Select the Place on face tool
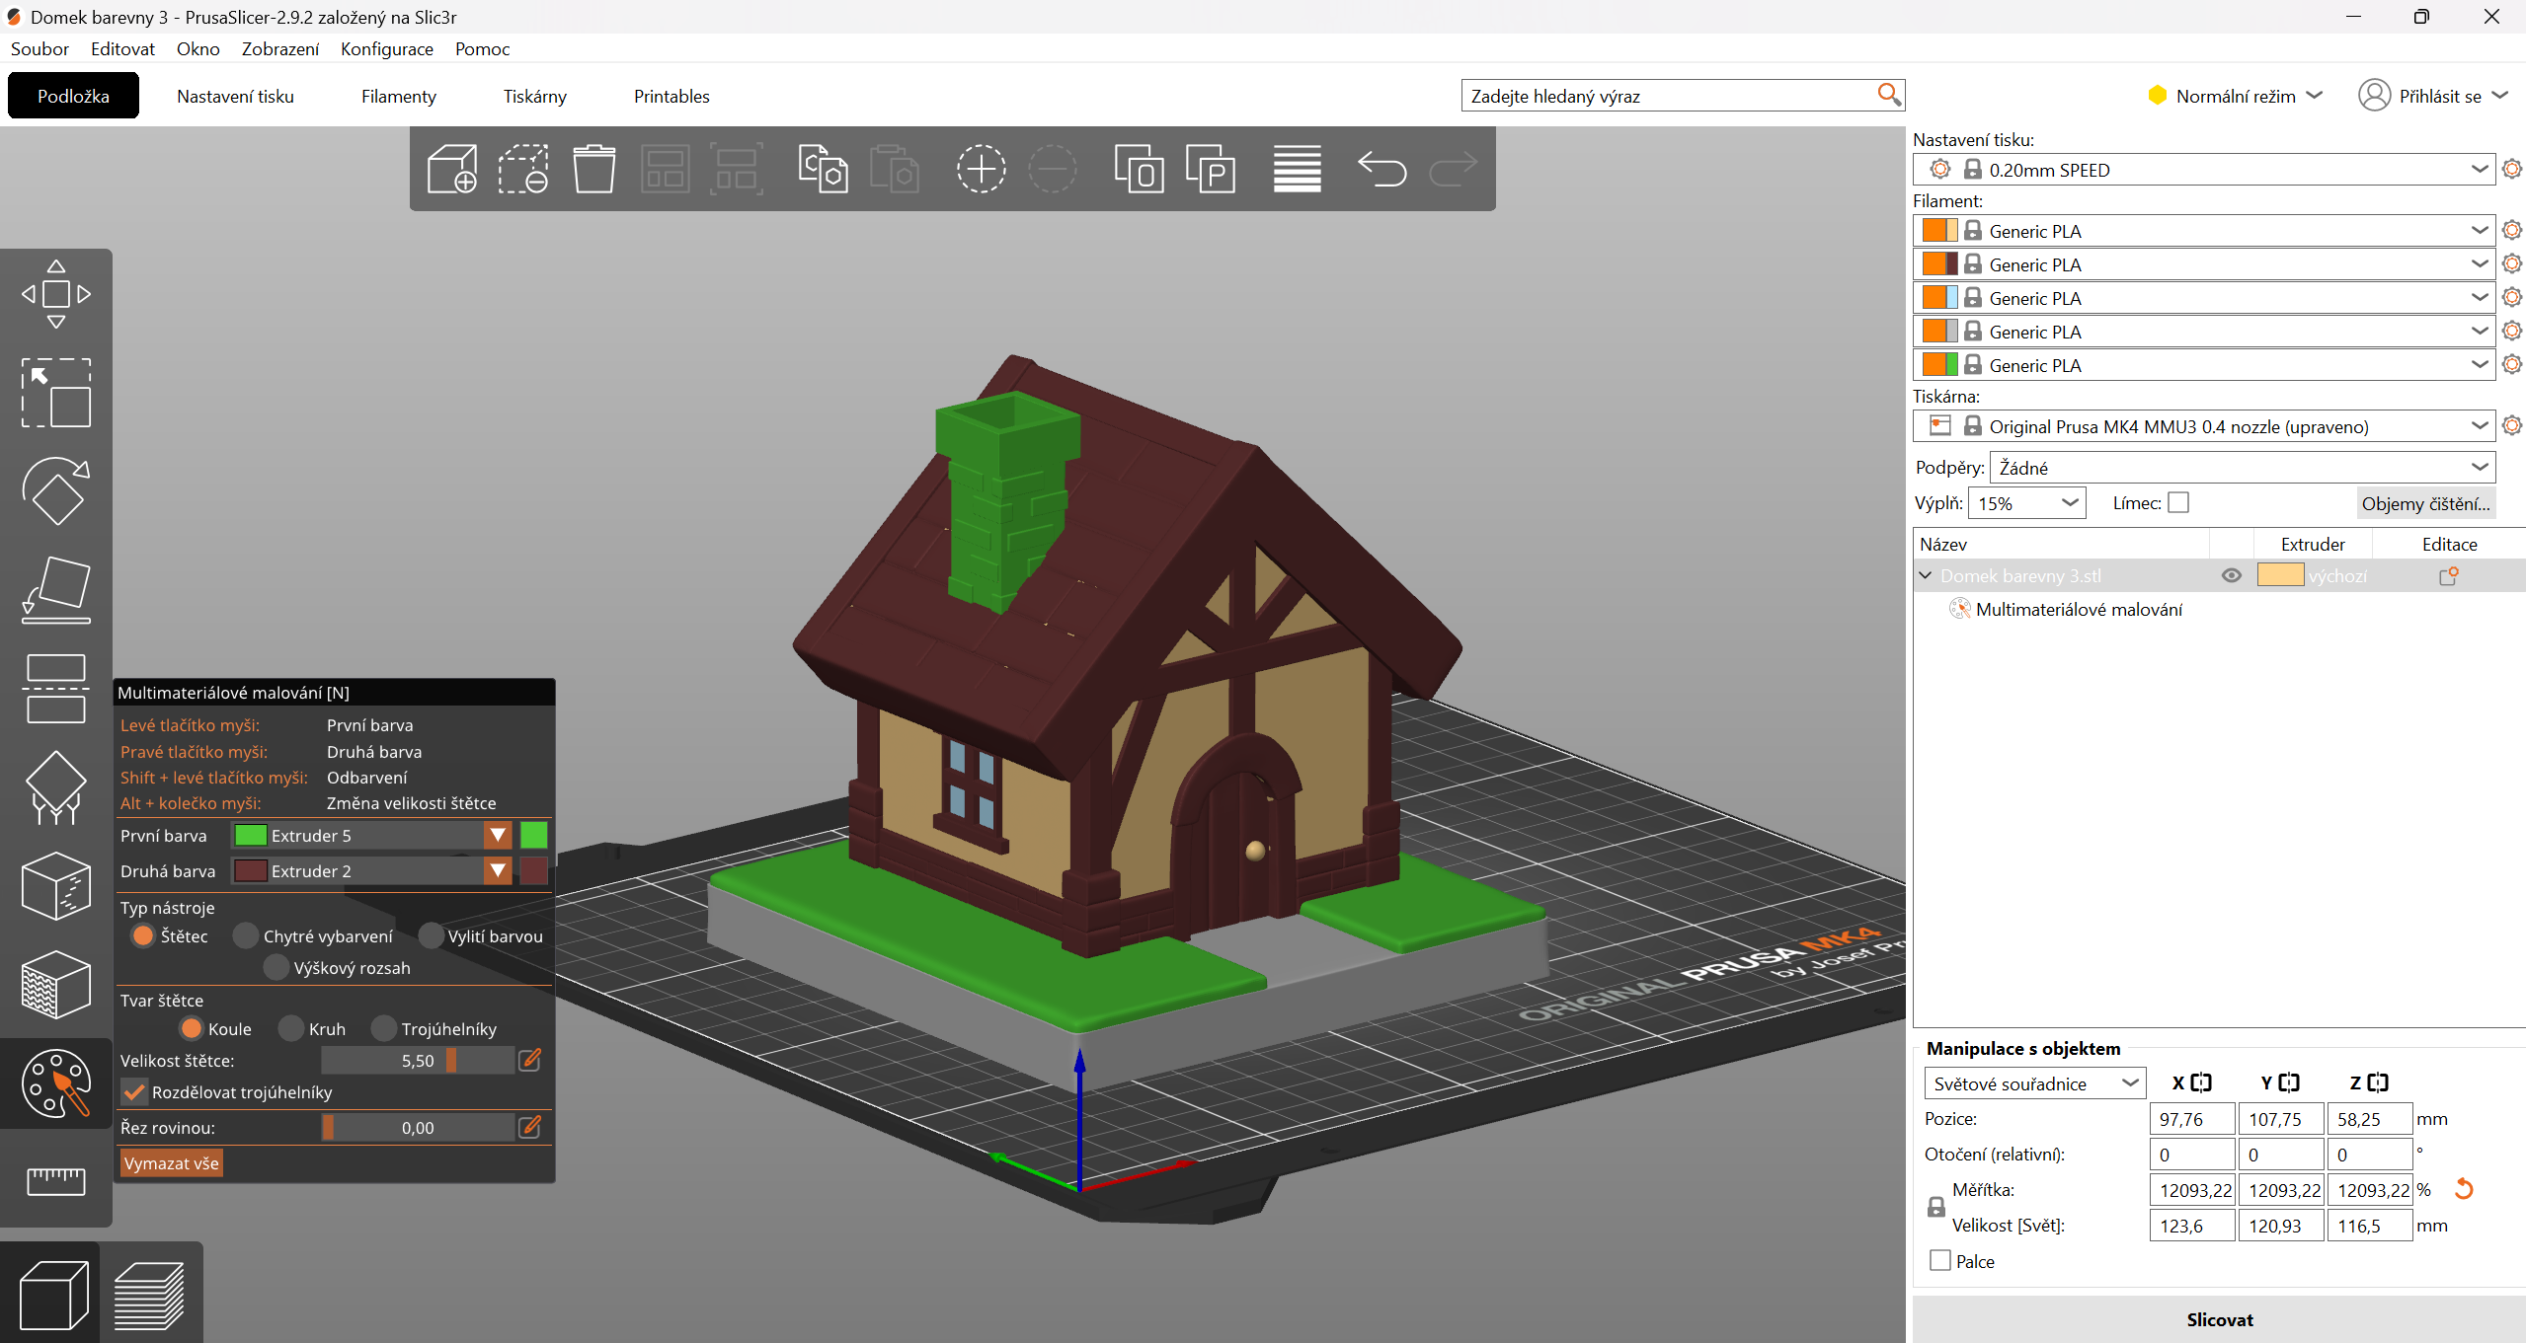The height and width of the screenshot is (1343, 2526). [56, 589]
